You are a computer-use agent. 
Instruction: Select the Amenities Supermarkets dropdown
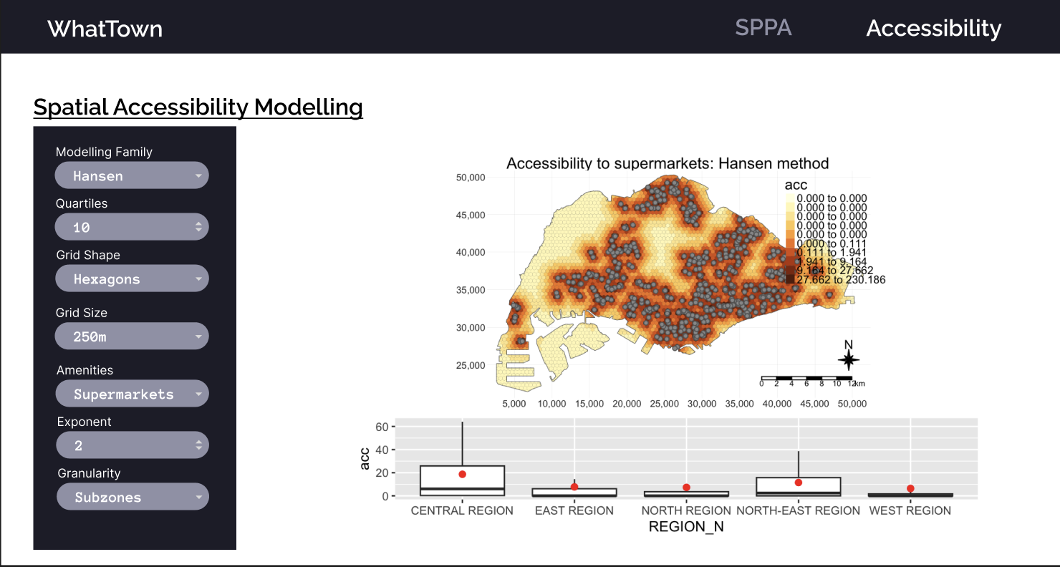click(132, 394)
